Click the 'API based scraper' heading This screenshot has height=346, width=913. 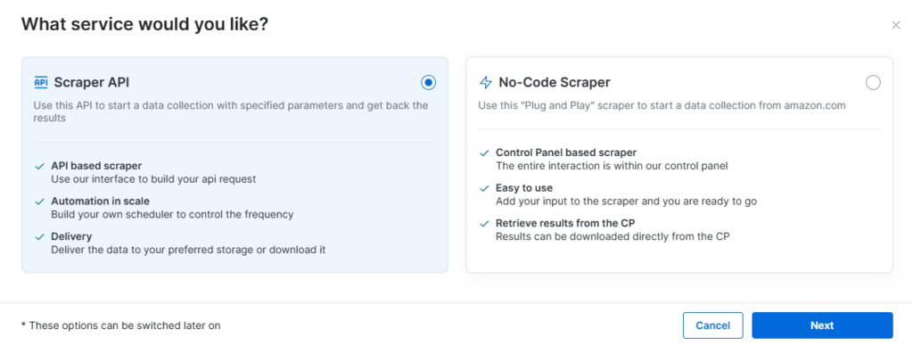tap(96, 166)
